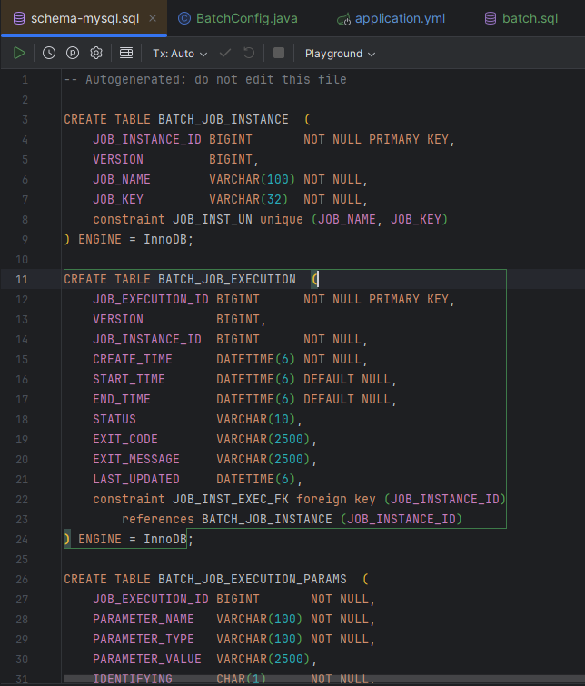Click BATCH_JOB_EXECUTION_PARAMS table name
Image resolution: width=585 pixels, height=686 pixels.
(x=252, y=580)
